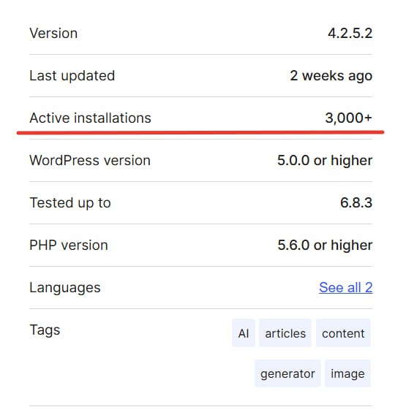406x415 pixels.
Task: Click the Languages label
Action: pyautogui.click(x=65, y=288)
